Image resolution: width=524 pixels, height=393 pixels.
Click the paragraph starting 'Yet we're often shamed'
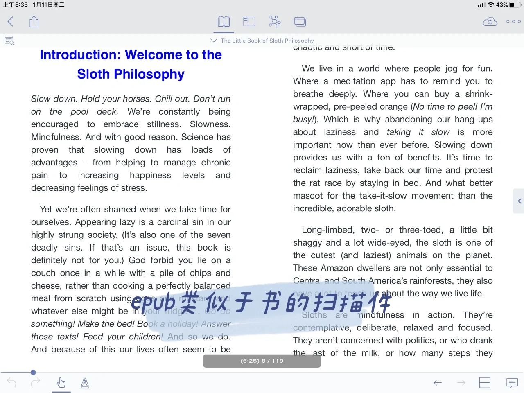click(x=131, y=279)
